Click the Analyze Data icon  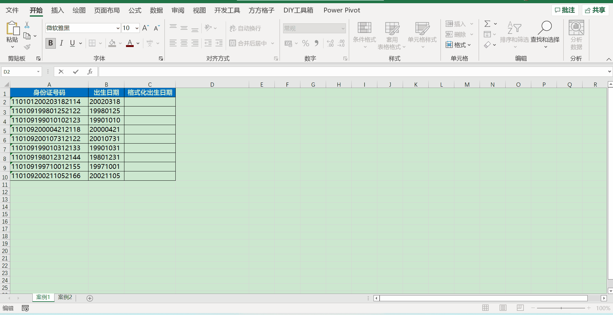[576, 35]
